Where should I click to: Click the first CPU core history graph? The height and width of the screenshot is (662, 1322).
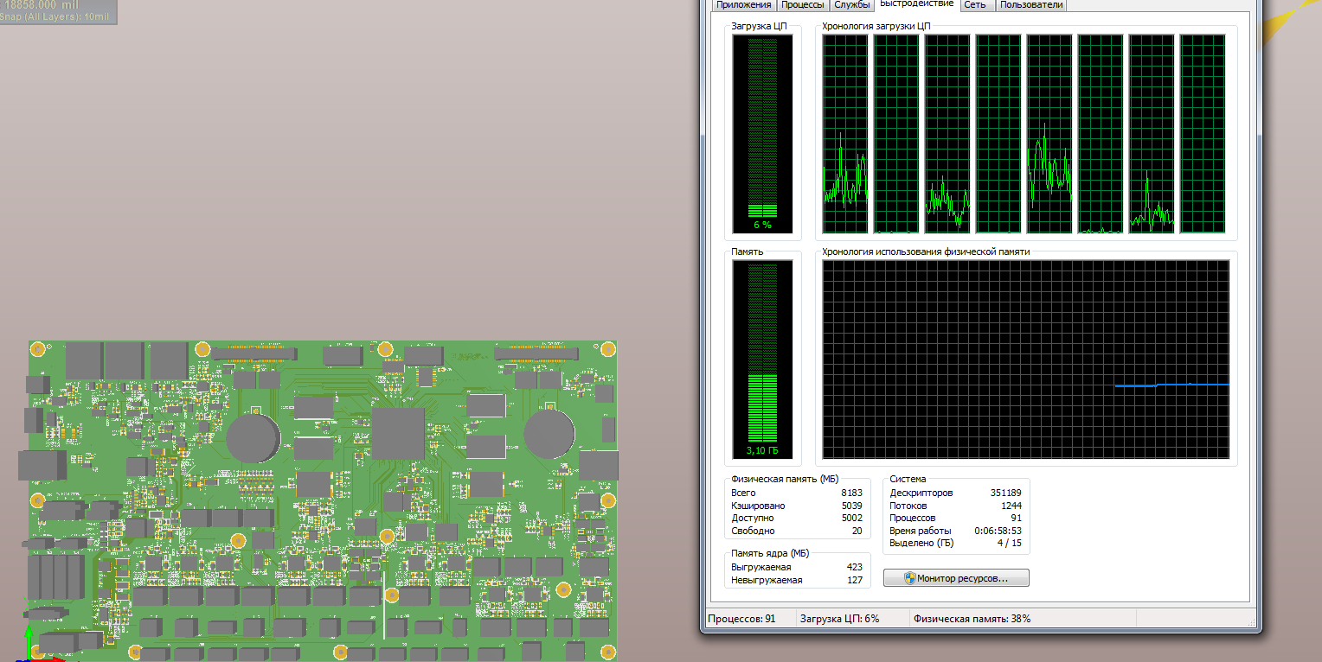pos(845,134)
